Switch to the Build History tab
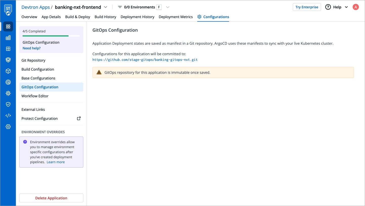Viewport: 365px width, 206px height. (x=105, y=17)
